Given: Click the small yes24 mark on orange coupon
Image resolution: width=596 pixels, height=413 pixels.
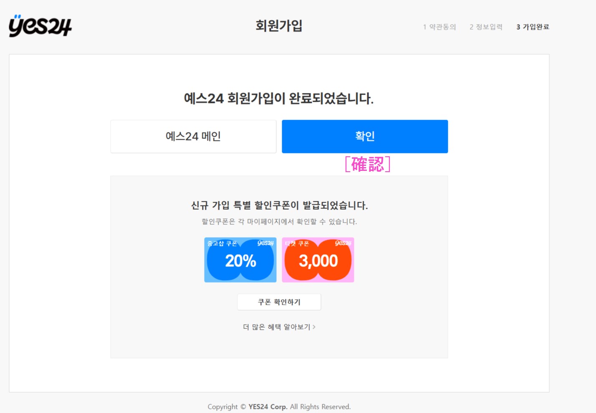Looking at the screenshot, I should point(343,243).
